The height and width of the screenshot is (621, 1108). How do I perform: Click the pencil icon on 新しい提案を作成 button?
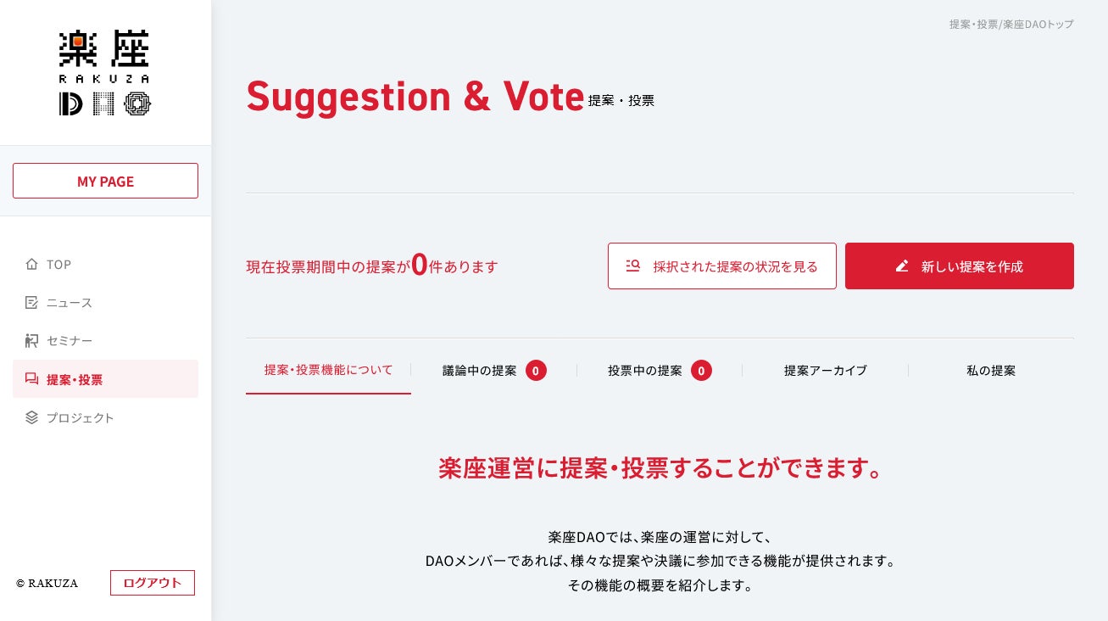coord(902,266)
